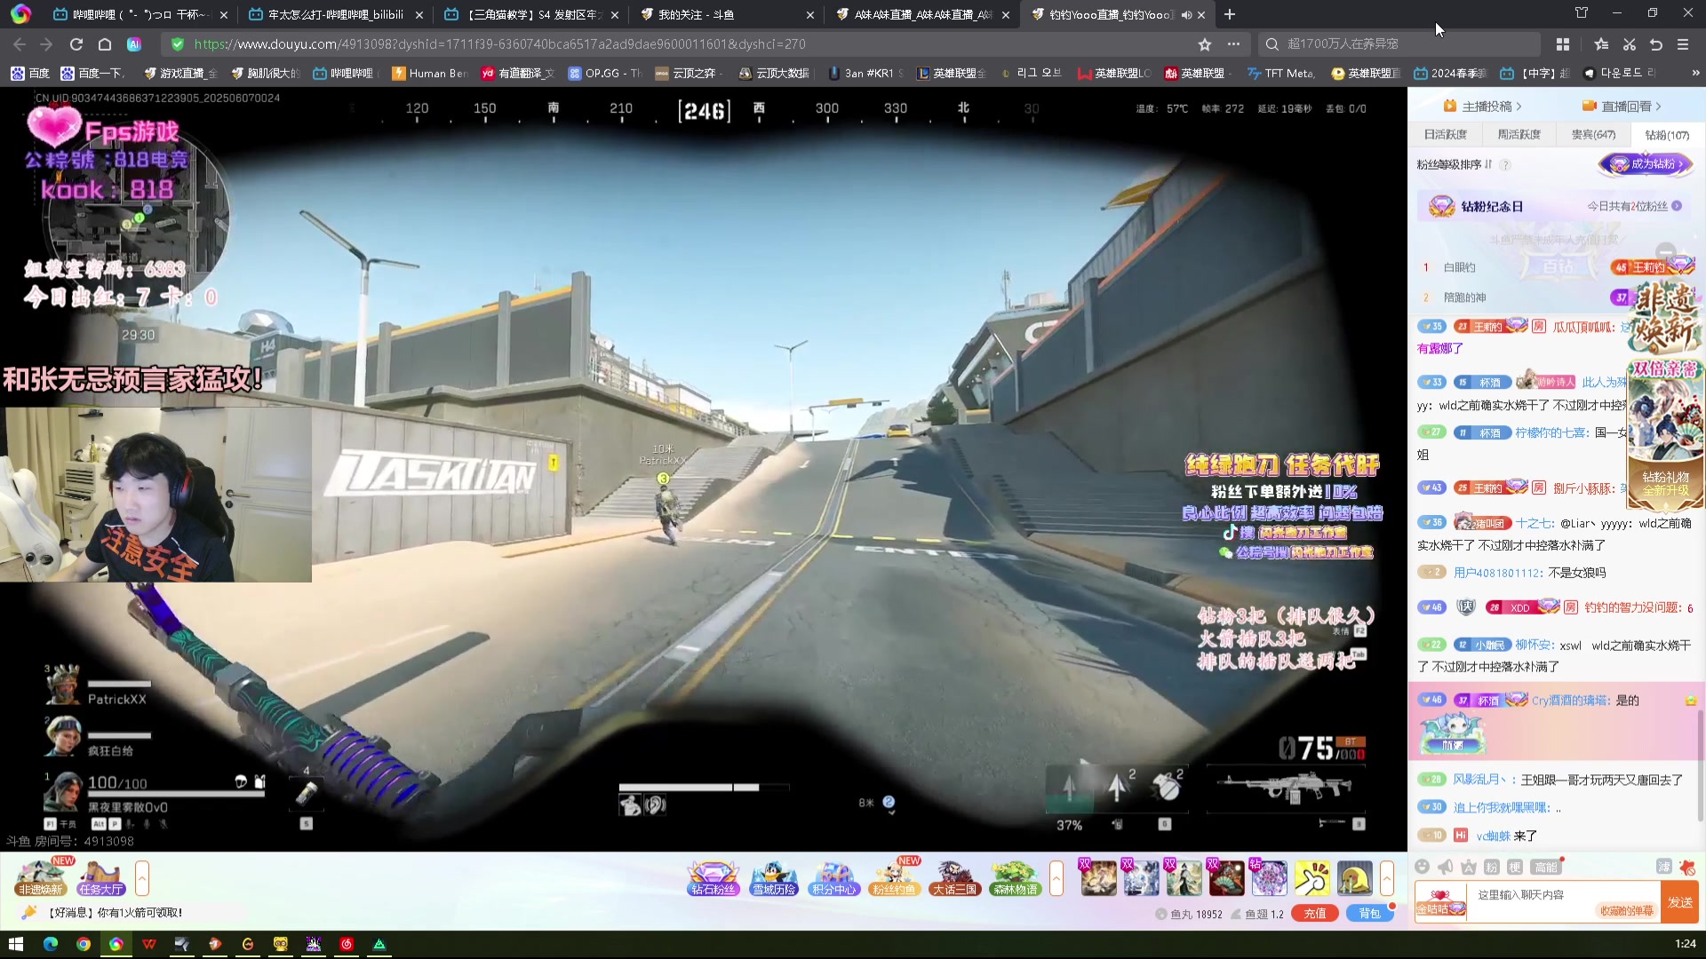Open 大话三国 game icon

pos(954,878)
